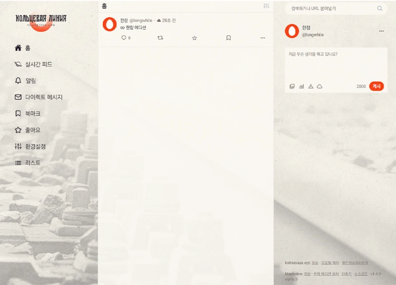Show home column settings
396x285 pixels.
[x=266, y=6]
